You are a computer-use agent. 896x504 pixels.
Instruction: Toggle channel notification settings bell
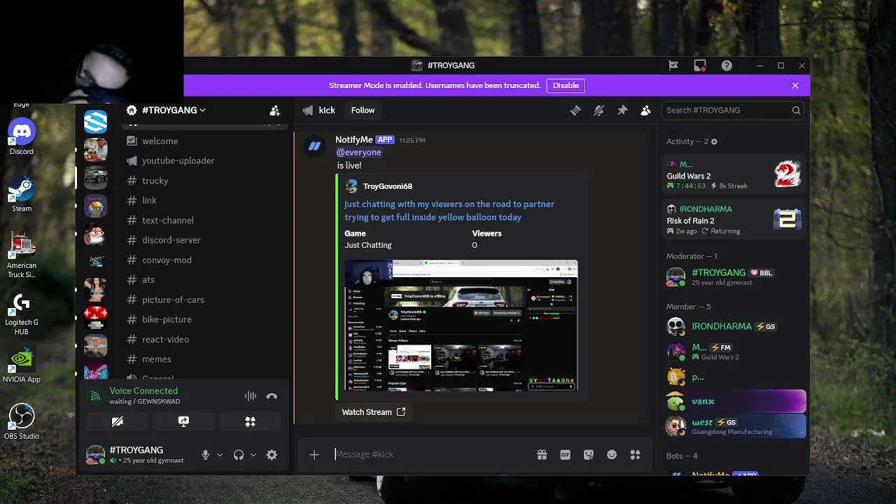(598, 111)
